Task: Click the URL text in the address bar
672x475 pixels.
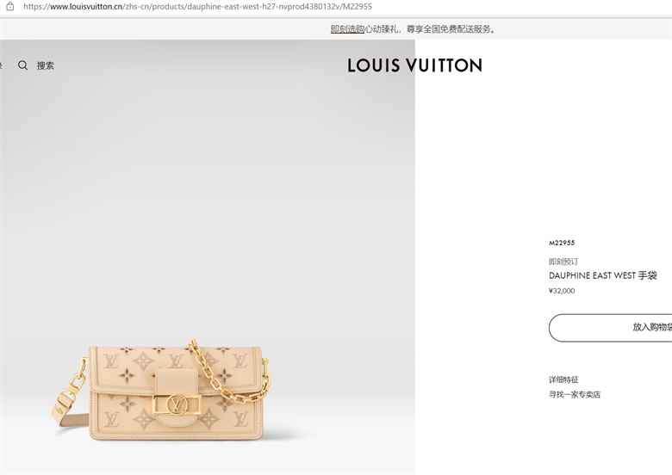Action: [197, 6]
